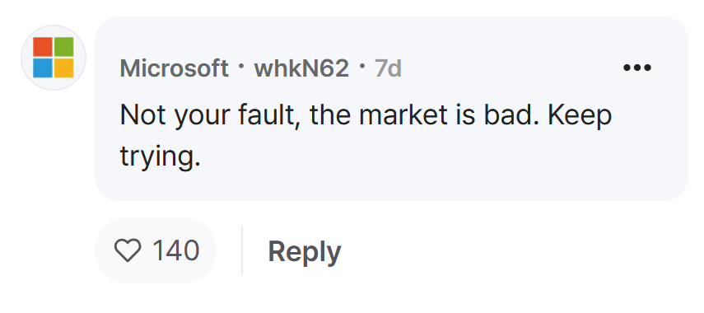Click the heart icon to like comment
Image resolution: width=704 pixels, height=313 pixels.
[128, 250]
